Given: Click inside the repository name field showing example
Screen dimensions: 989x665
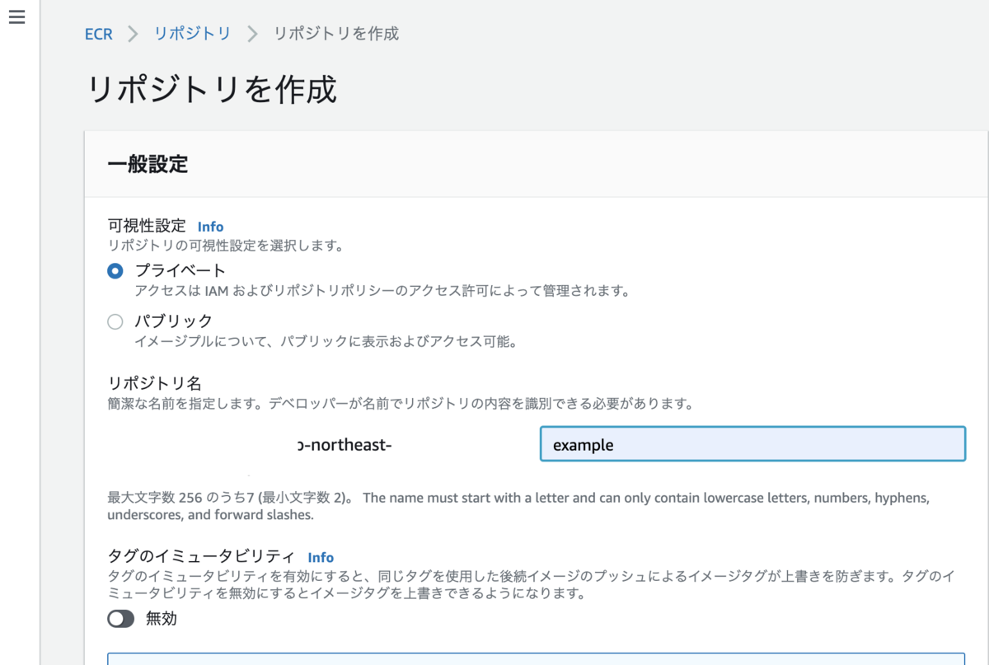Looking at the screenshot, I should pyautogui.click(x=752, y=444).
